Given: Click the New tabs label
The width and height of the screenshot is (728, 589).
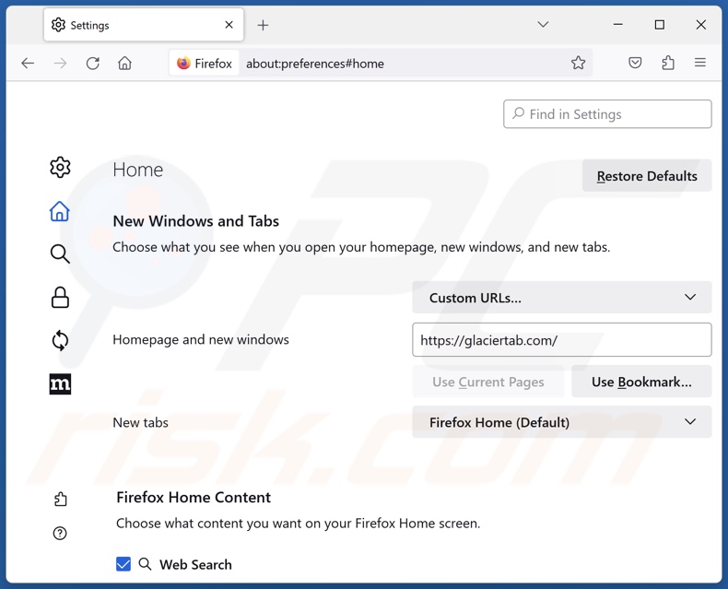Looking at the screenshot, I should coord(140,422).
